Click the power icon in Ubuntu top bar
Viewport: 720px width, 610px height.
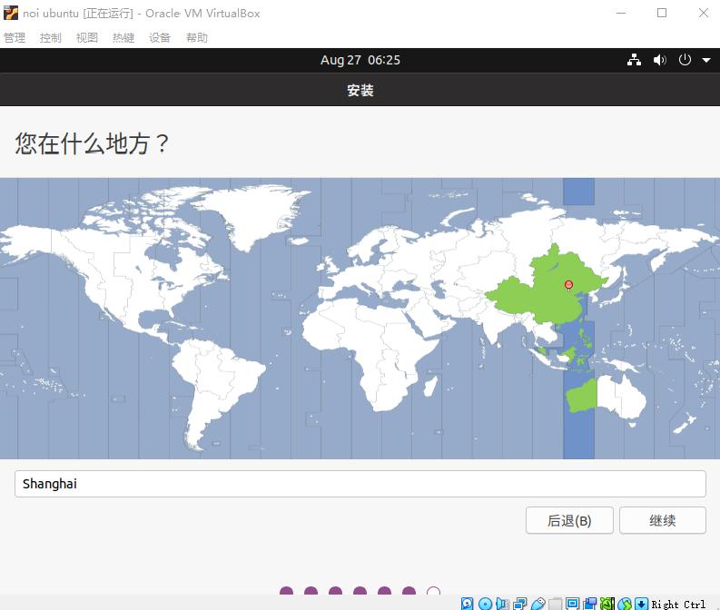click(x=685, y=60)
